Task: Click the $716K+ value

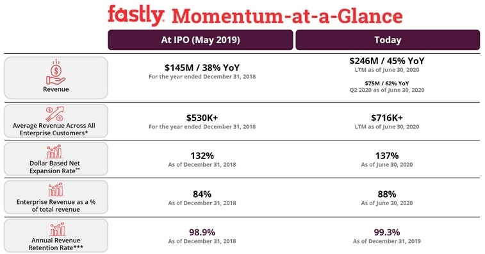Action: point(387,118)
